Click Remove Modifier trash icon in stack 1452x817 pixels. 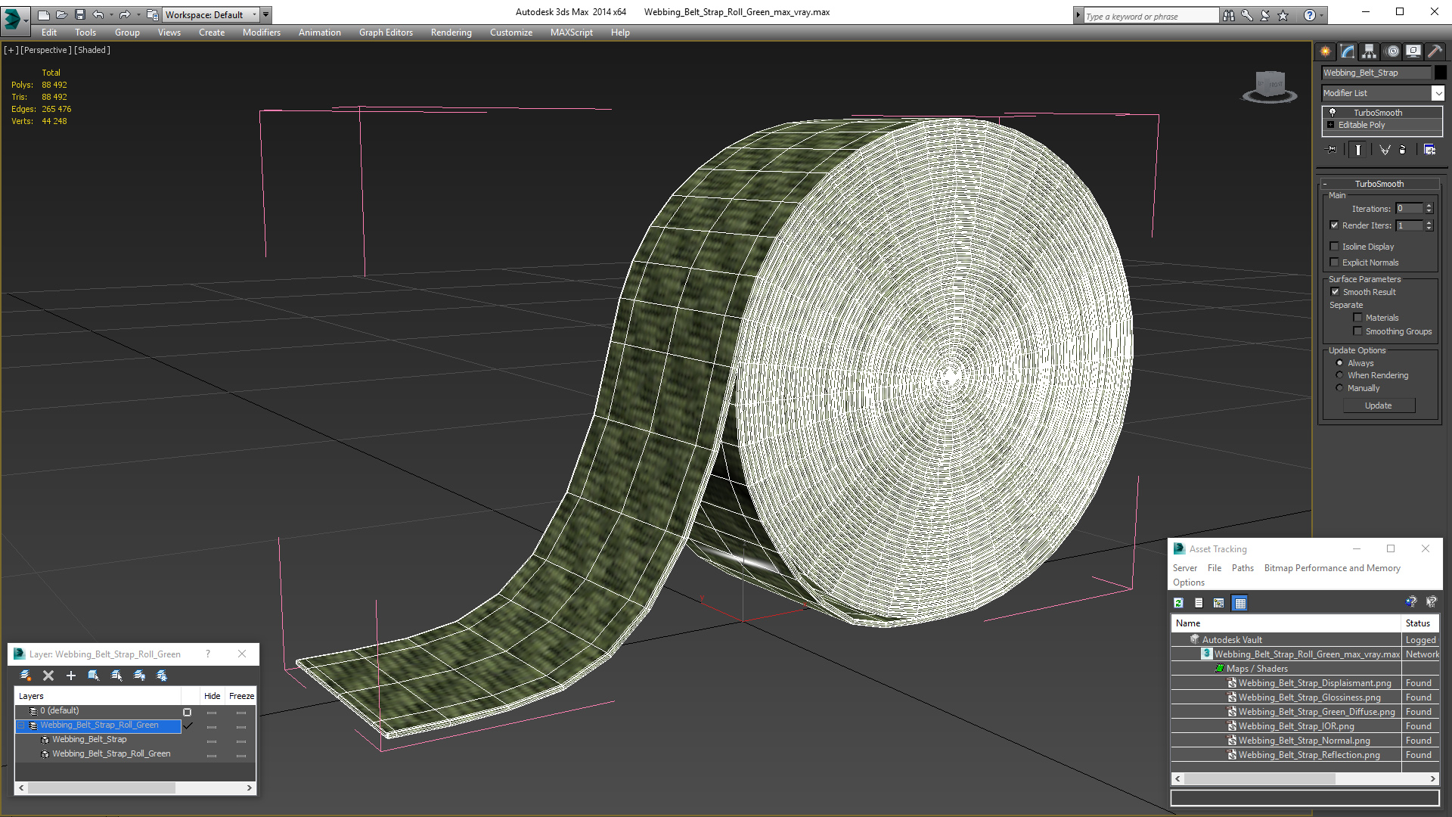click(1402, 150)
